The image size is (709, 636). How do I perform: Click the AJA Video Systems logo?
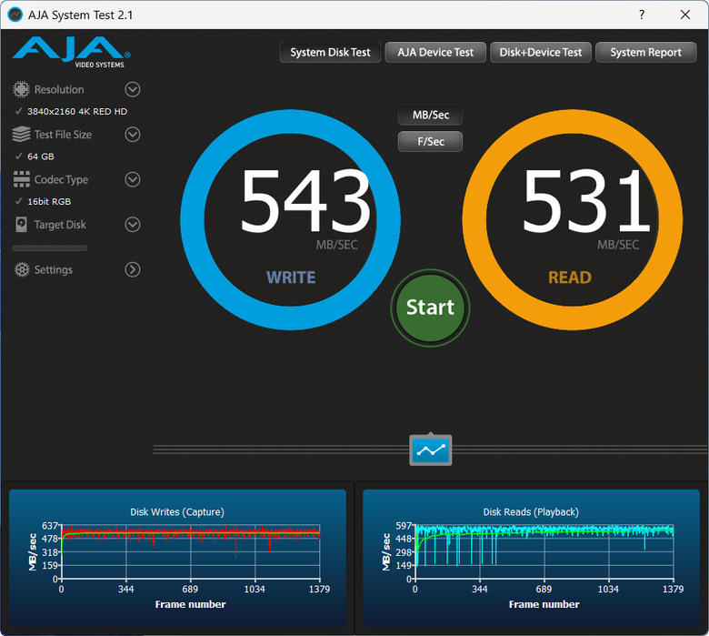tap(72, 53)
